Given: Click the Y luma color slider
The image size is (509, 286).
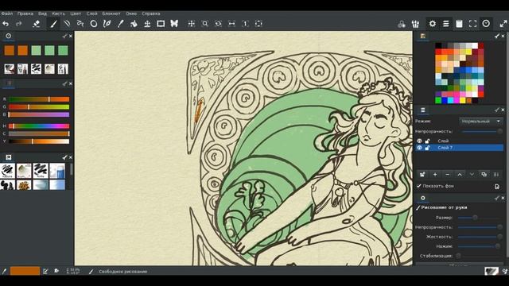Looking at the screenshot, I should tap(39, 141).
